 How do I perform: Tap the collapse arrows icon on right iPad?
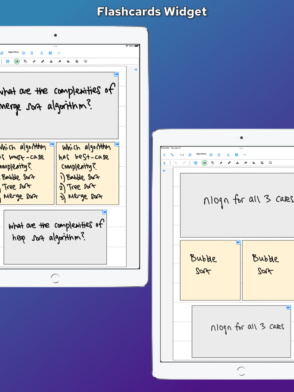(x=172, y=155)
